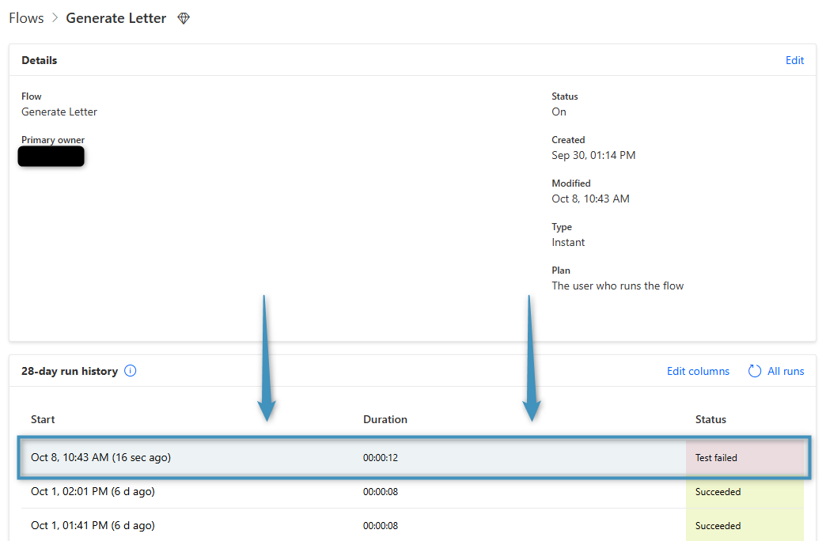Screen dimensions: 826x541
Task: Open Edit columns for run history
Action: (698, 371)
